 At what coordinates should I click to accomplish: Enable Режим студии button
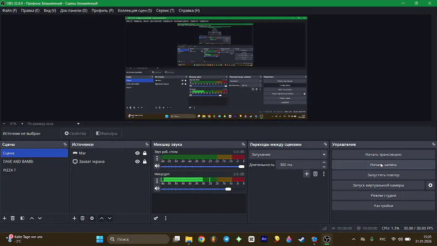pyautogui.click(x=383, y=195)
